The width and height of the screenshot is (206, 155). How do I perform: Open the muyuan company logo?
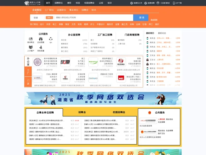(x=93, y=62)
